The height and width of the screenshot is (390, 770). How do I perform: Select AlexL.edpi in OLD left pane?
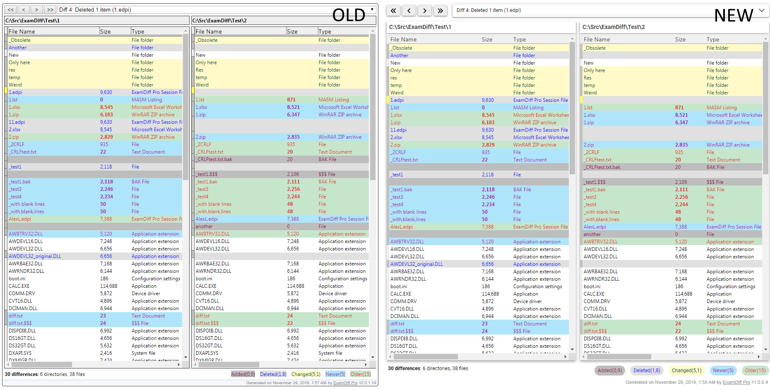coord(95,219)
